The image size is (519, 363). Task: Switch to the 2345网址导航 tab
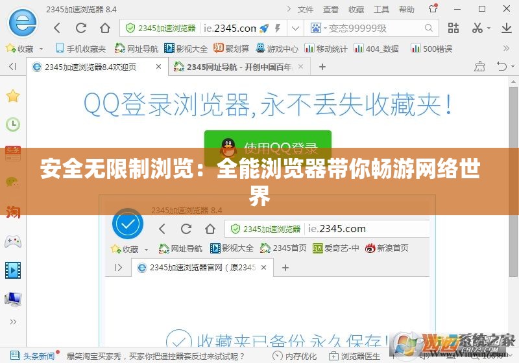tap(239, 67)
